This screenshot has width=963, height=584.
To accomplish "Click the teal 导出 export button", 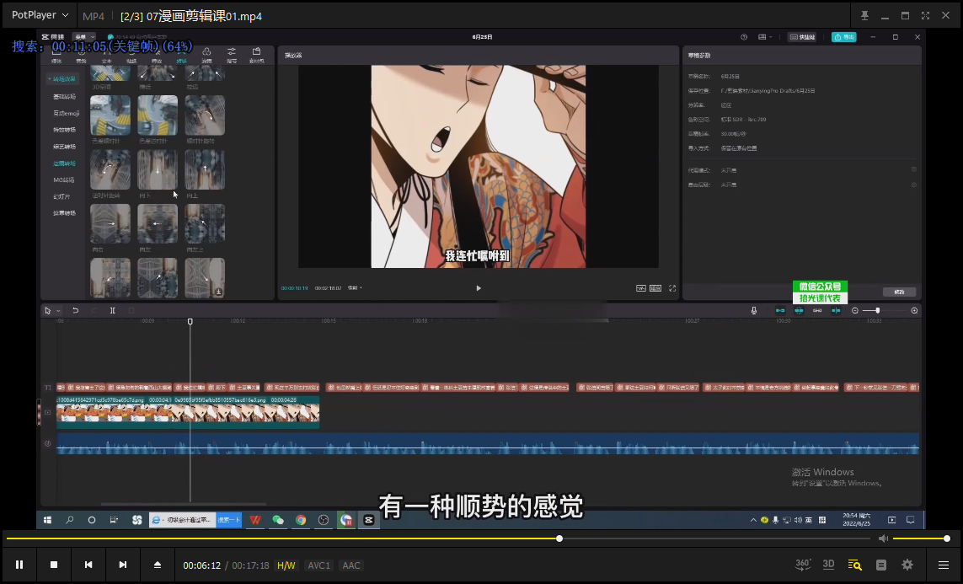I will [844, 37].
